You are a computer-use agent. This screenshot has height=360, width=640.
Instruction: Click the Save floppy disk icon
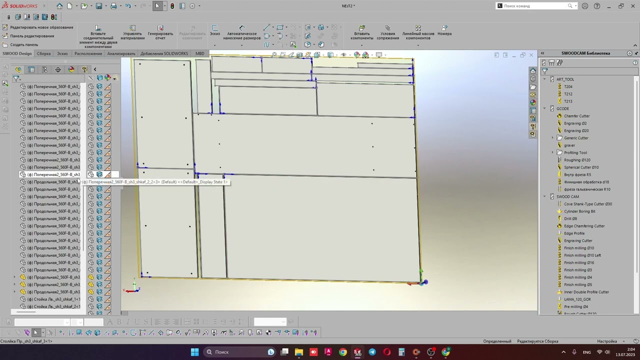tap(99, 6)
